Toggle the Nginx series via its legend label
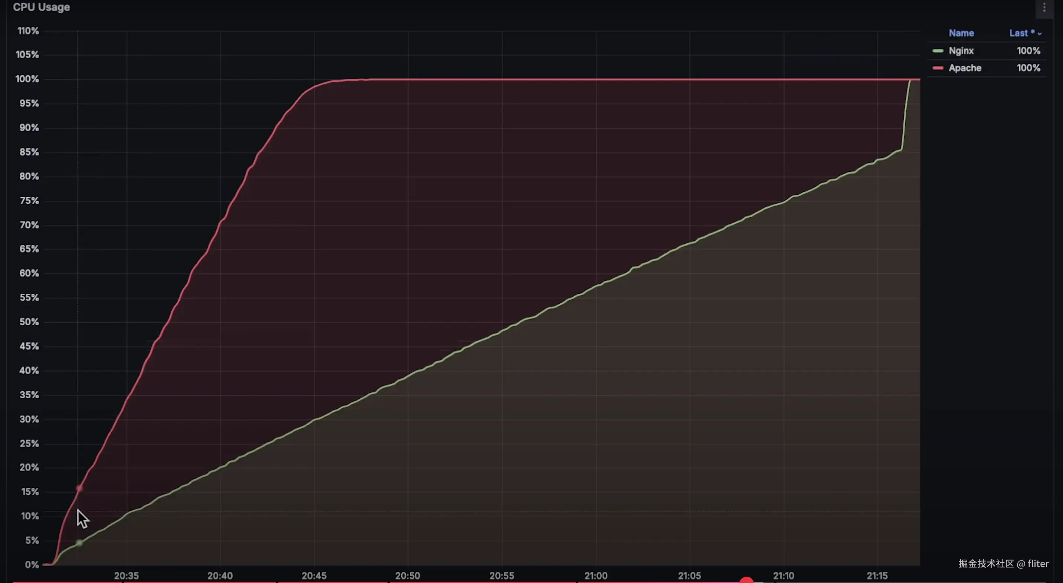The height and width of the screenshot is (583, 1063). [x=961, y=51]
